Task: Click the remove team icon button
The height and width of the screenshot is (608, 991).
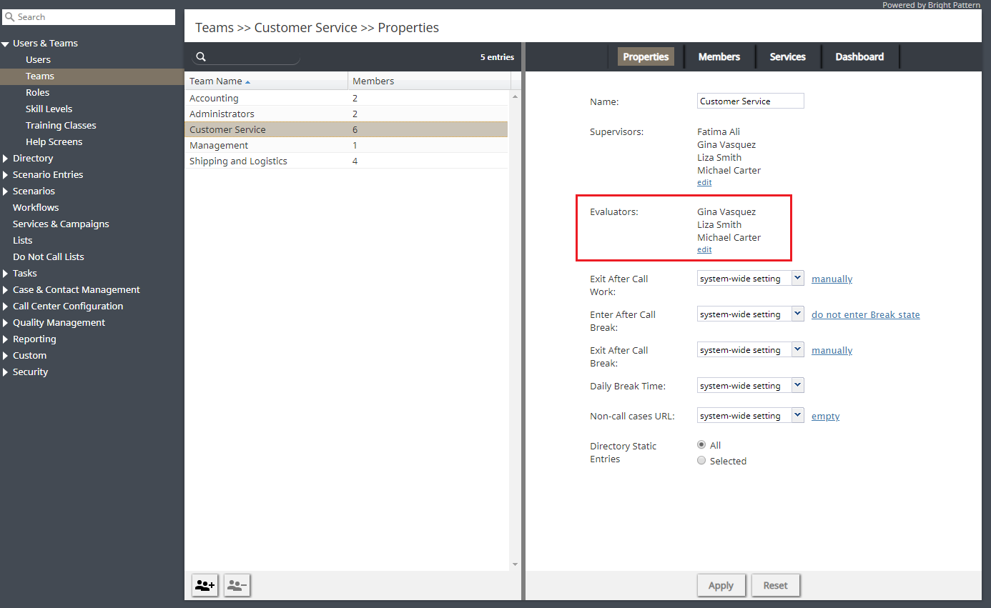Action: click(237, 585)
